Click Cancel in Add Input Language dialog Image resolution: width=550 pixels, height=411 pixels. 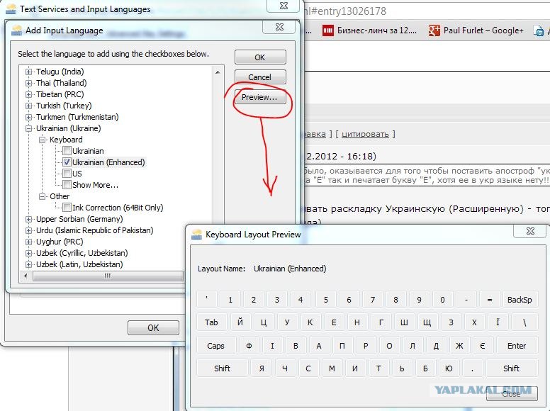tap(260, 77)
